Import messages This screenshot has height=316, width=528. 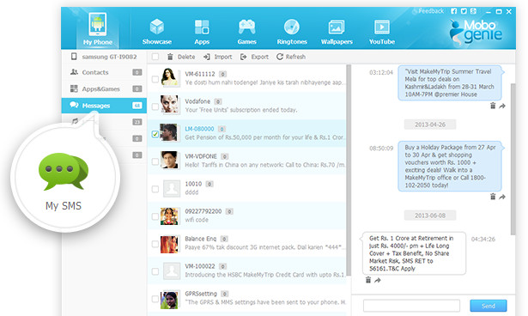coord(217,57)
